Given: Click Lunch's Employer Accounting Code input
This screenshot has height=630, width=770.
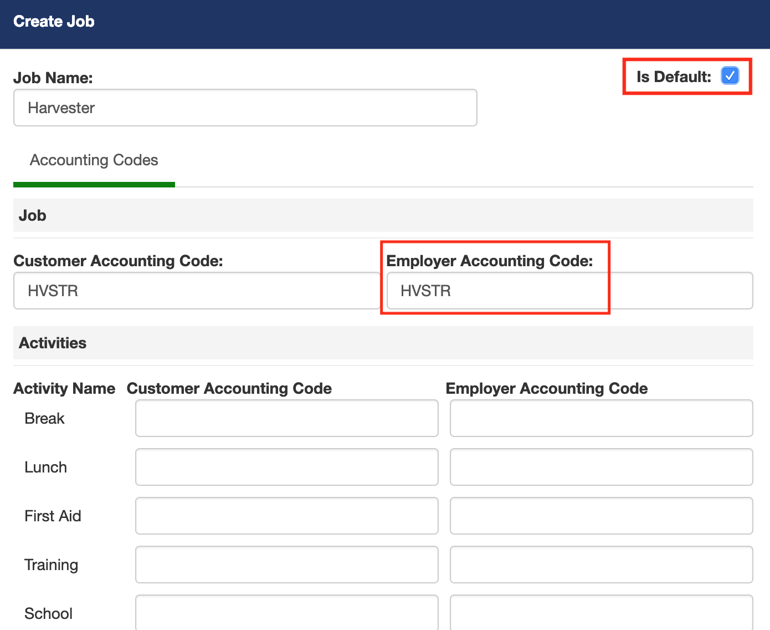Looking at the screenshot, I should pyautogui.click(x=601, y=467).
